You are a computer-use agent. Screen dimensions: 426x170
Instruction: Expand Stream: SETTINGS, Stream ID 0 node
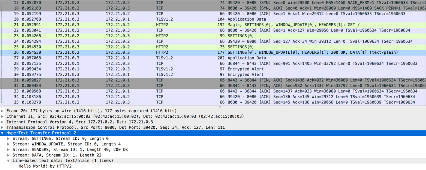[9, 139]
